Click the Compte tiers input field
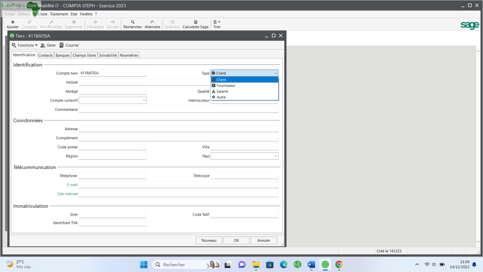The image size is (483, 272). pyautogui.click(x=113, y=73)
